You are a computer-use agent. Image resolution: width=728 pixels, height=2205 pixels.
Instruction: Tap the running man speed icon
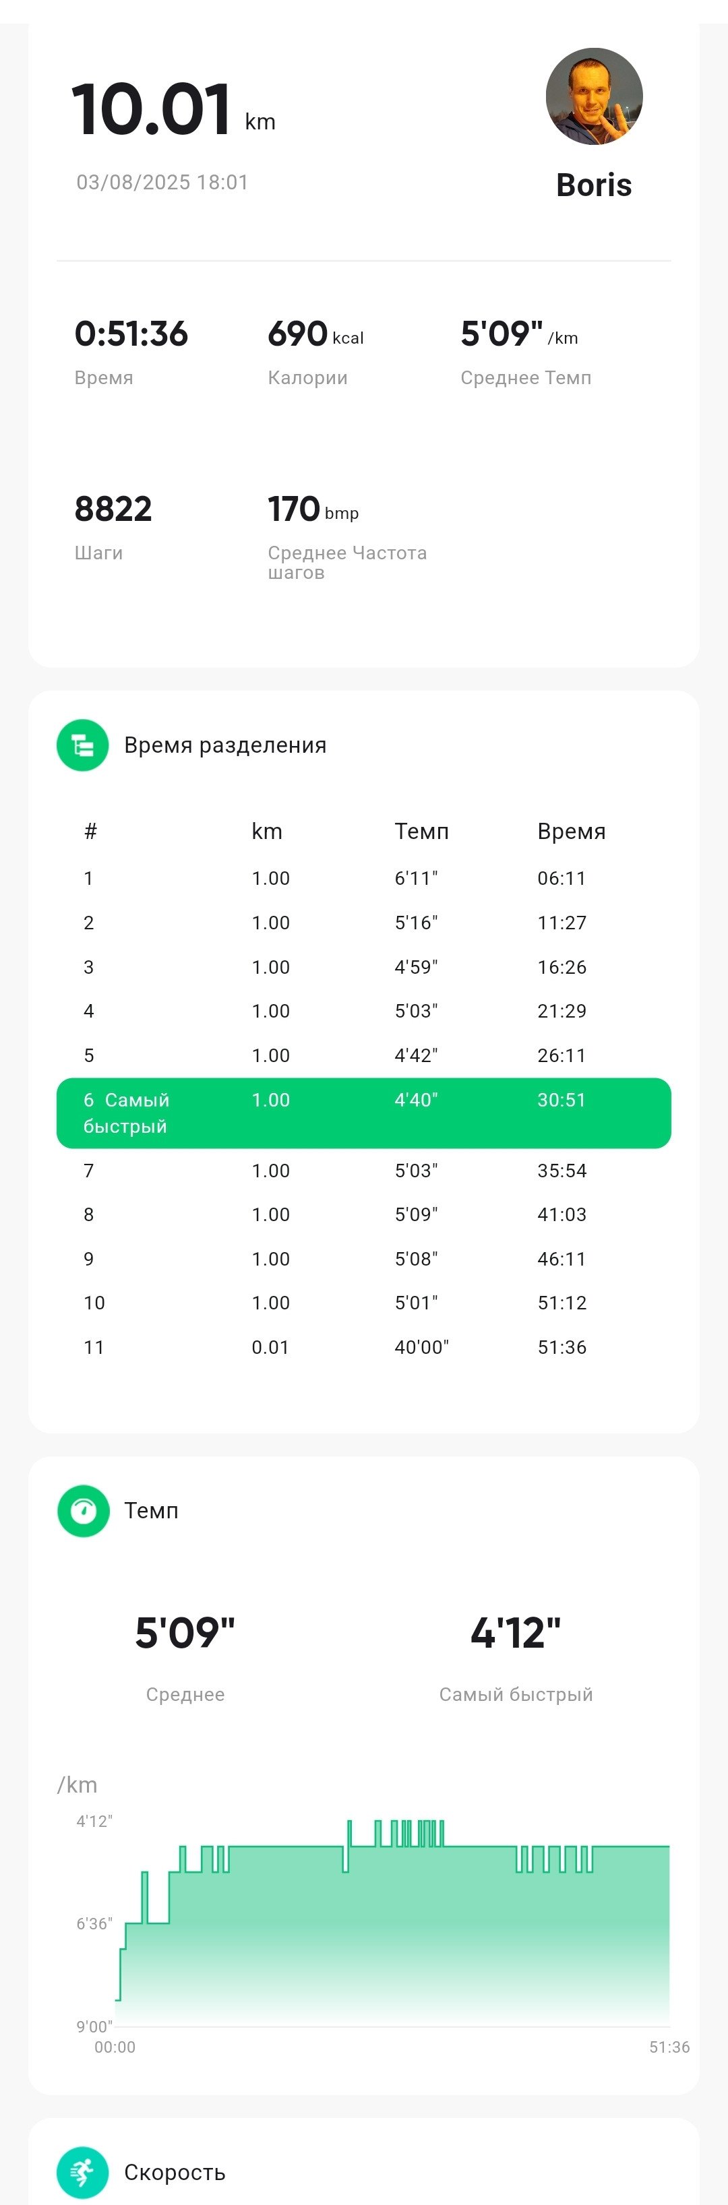[x=82, y=2173]
